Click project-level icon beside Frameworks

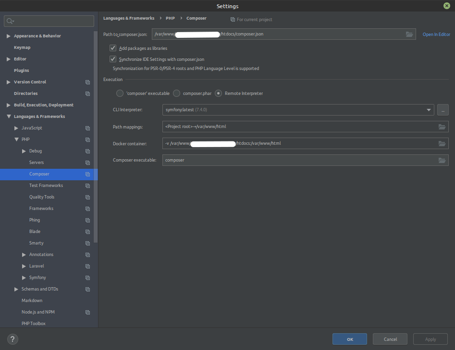87,209
